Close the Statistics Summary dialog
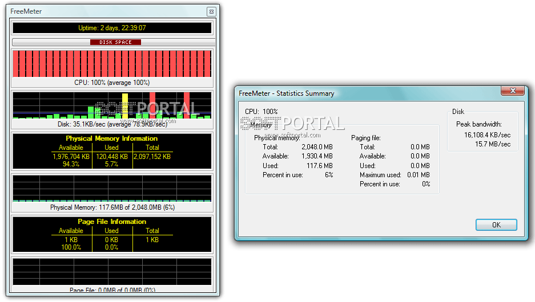The height and width of the screenshot is (302, 535). (513, 91)
